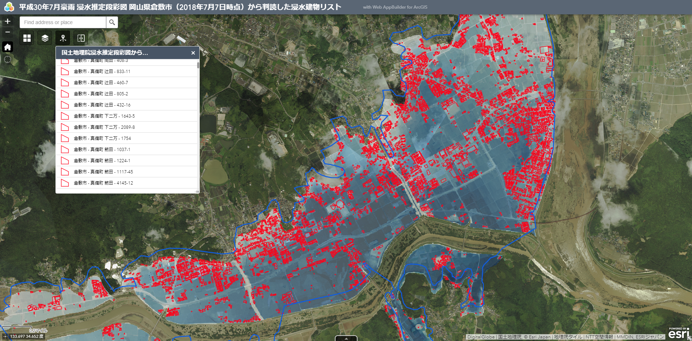Expand the attribute table arrow at bottom
This screenshot has height=341, width=692.
(346, 338)
